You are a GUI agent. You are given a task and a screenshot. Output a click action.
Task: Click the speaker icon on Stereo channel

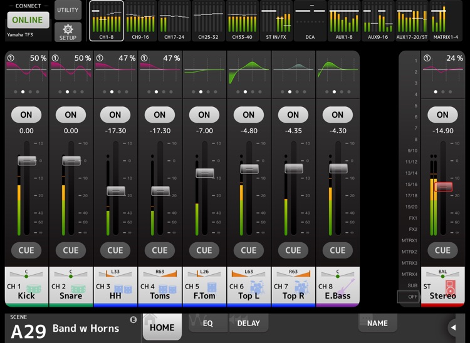(x=450, y=288)
